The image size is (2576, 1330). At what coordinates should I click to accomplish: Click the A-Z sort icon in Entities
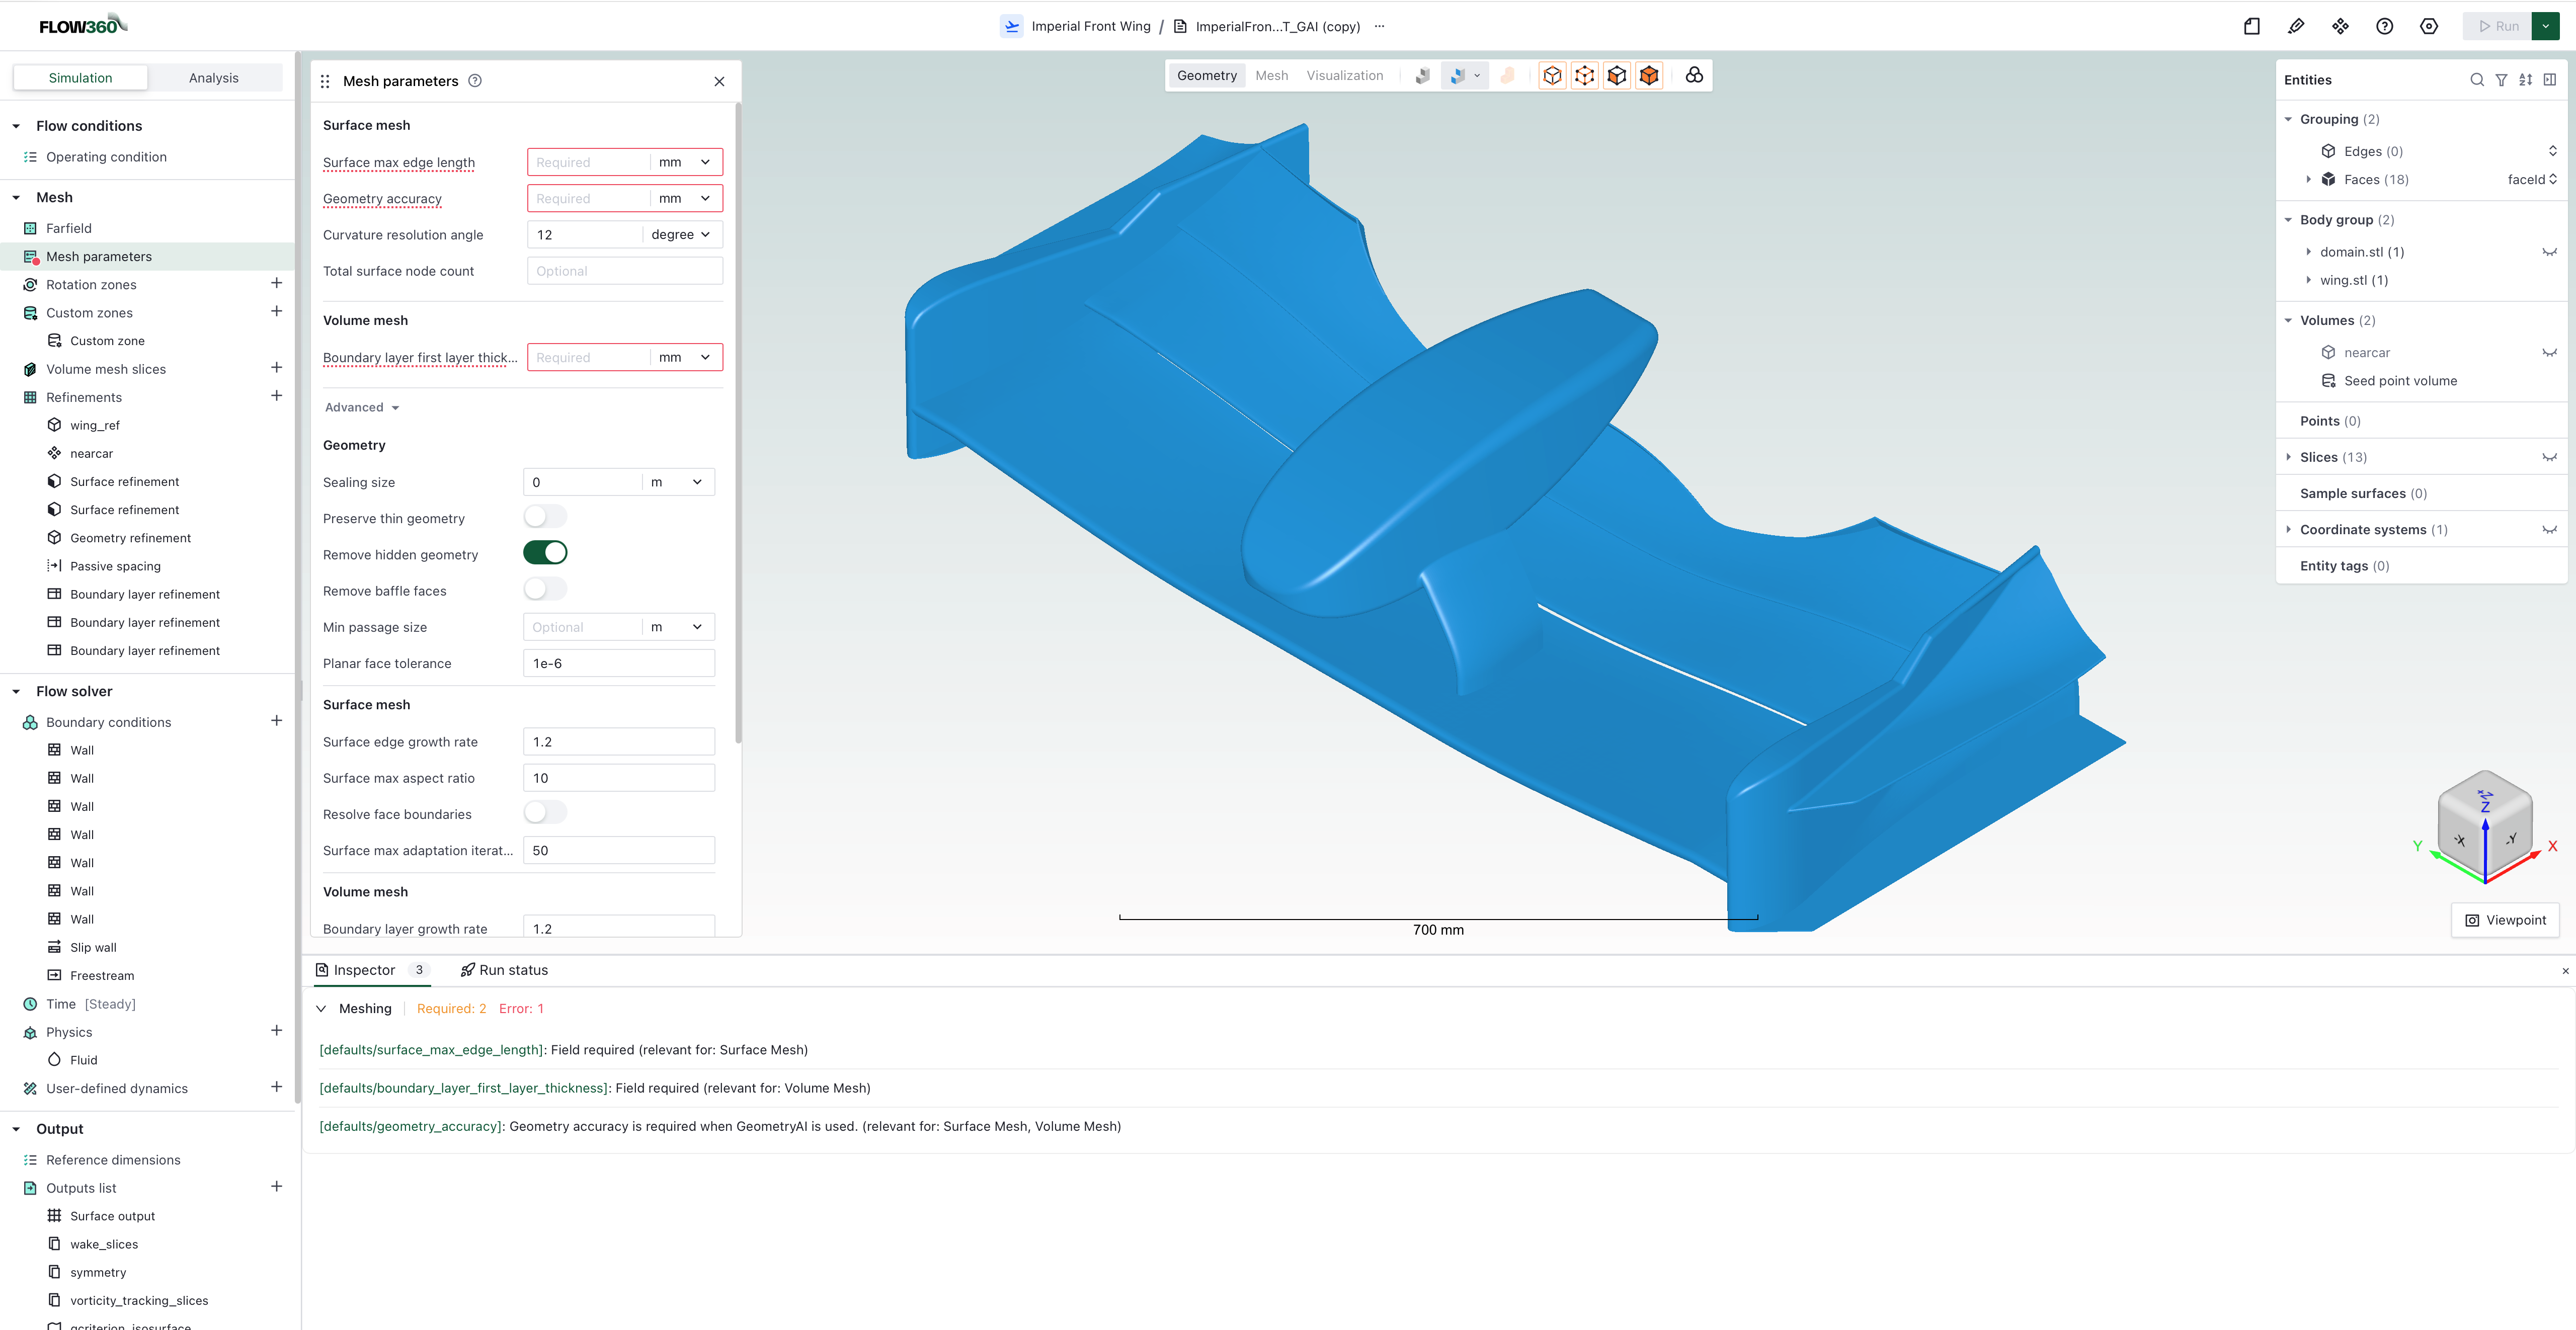tap(2526, 80)
